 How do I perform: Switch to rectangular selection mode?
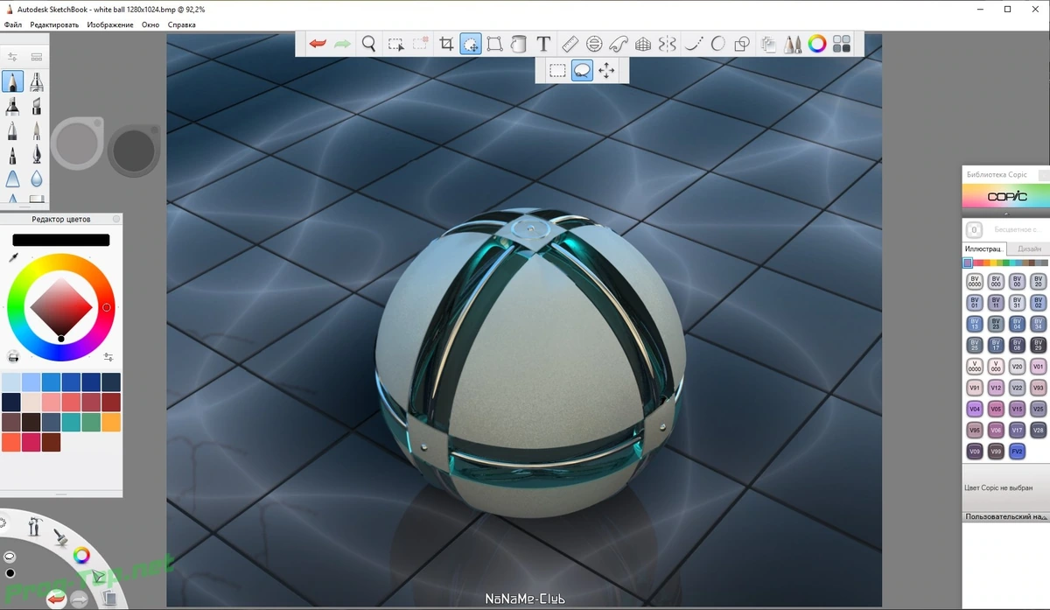[x=557, y=71]
